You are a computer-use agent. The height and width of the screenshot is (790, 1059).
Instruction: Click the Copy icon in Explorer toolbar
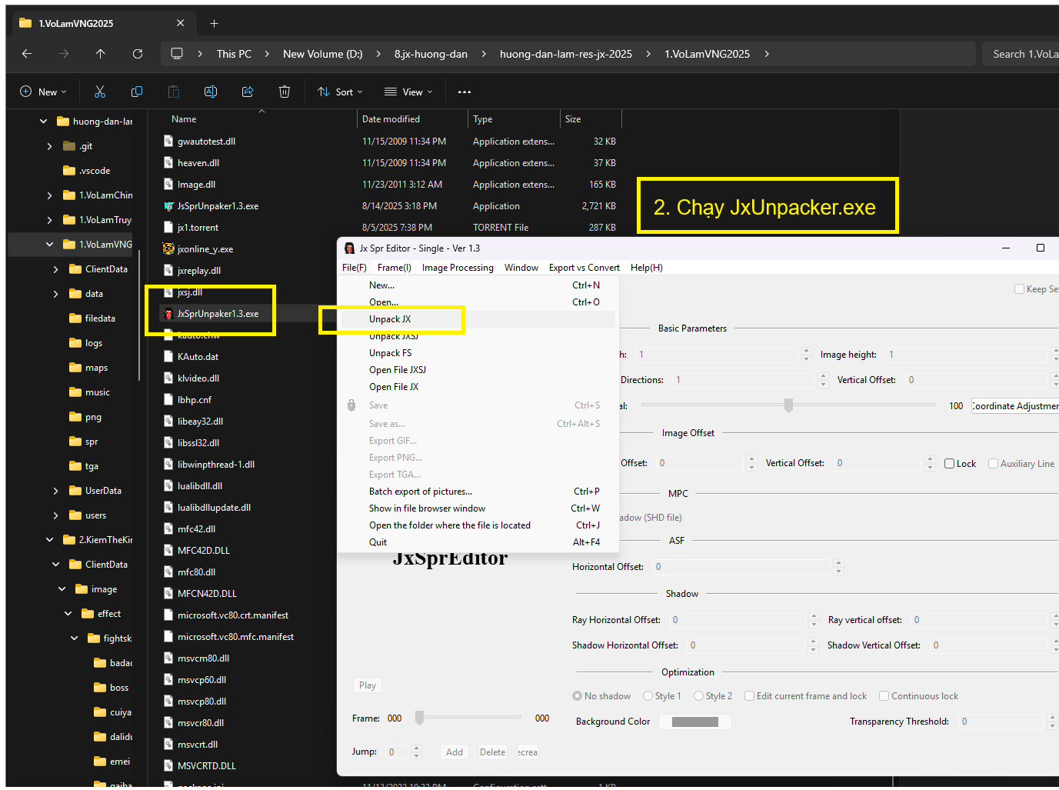137,92
